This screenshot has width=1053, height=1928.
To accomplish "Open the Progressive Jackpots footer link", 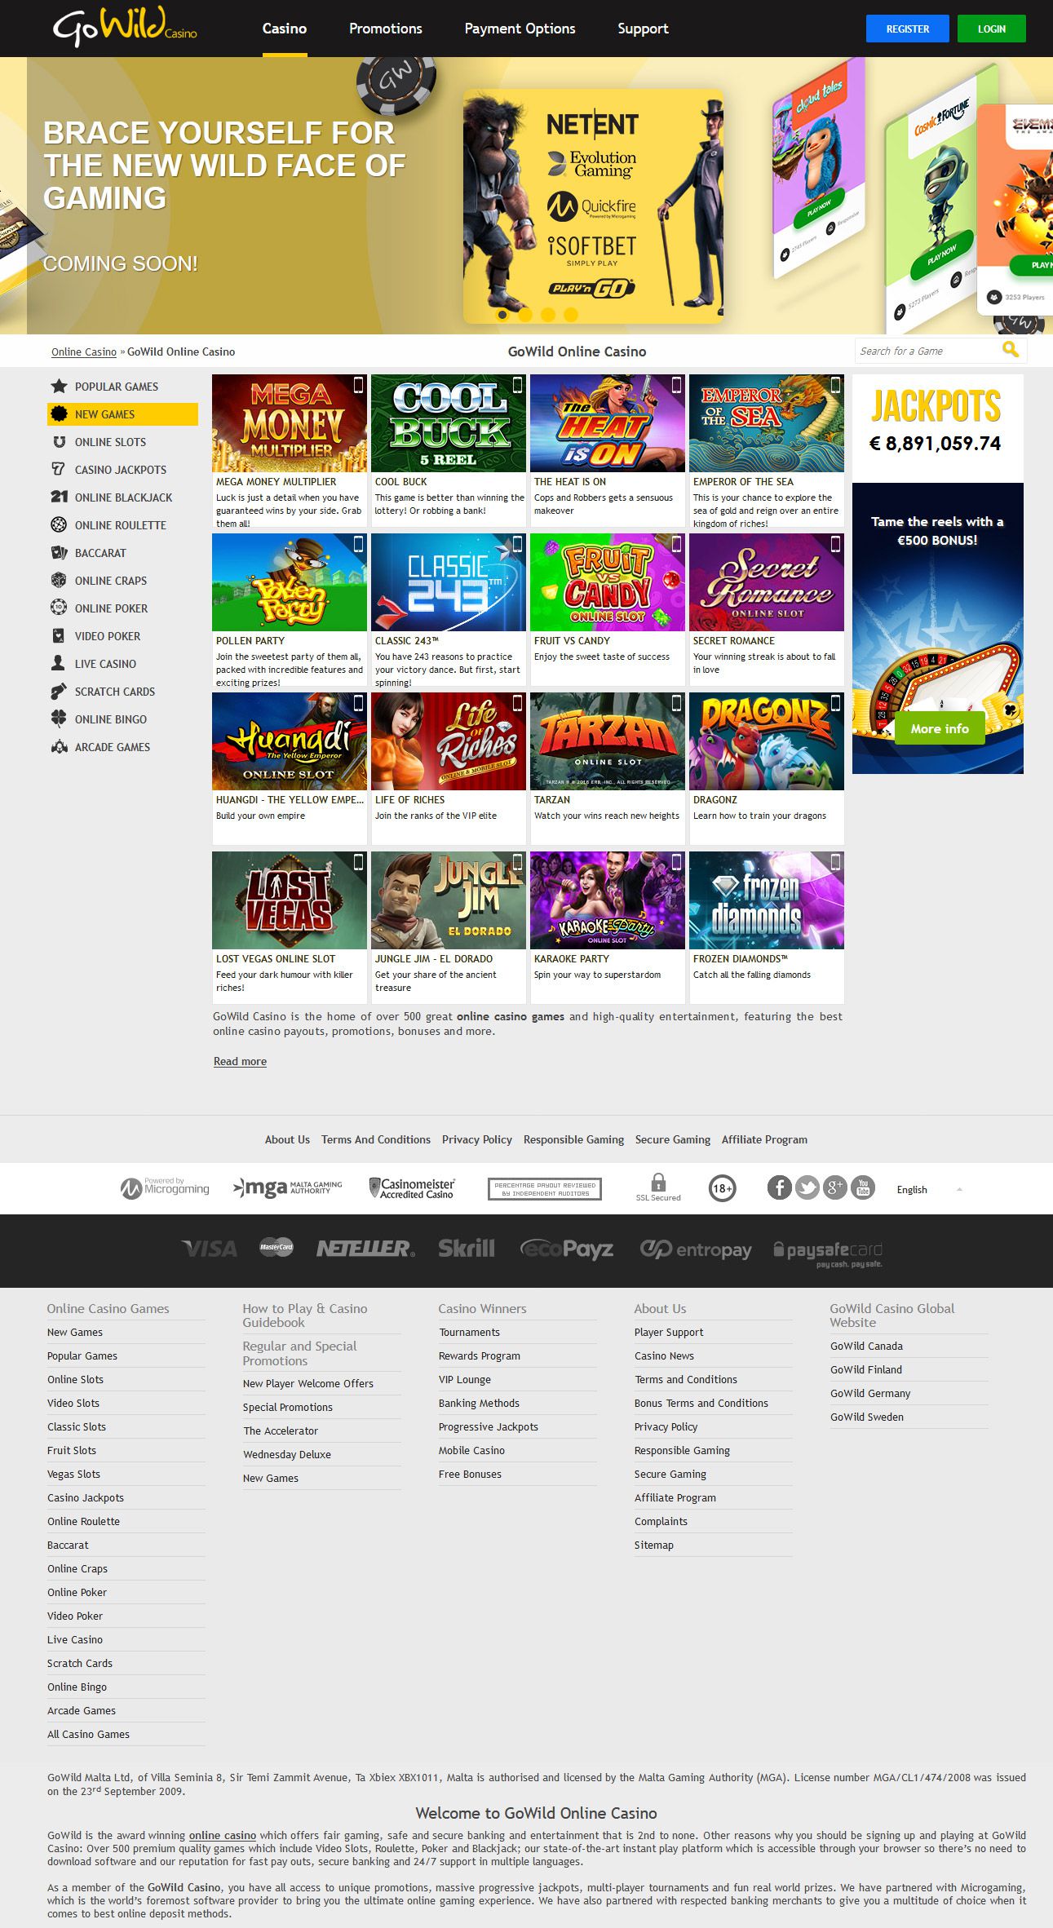I will pyautogui.click(x=489, y=1426).
